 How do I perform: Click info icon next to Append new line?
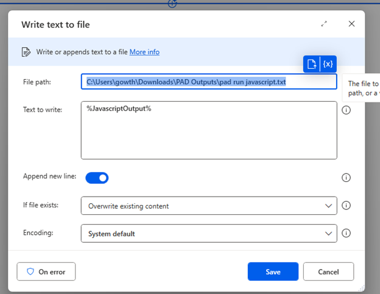point(346,178)
